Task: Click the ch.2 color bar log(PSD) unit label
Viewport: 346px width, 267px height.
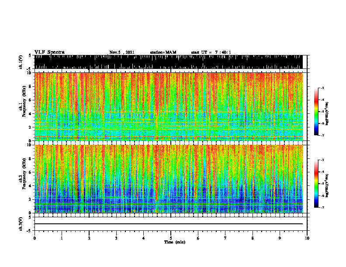Action: click(x=328, y=185)
